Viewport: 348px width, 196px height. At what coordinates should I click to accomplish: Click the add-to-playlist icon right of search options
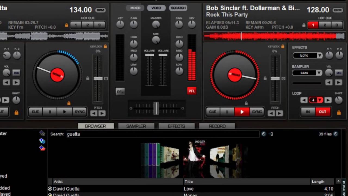tap(271, 134)
